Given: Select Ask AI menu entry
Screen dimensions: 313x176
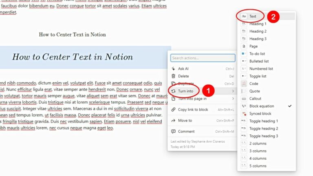Looking at the screenshot, I should 203,68.
